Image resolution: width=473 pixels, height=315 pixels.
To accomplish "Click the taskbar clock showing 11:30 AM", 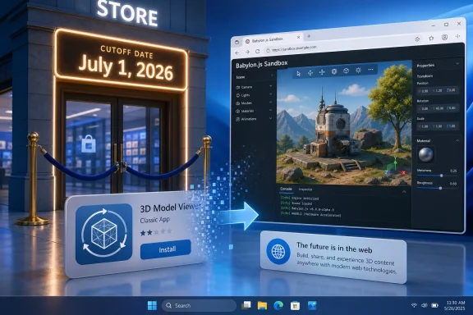I will [455, 305].
